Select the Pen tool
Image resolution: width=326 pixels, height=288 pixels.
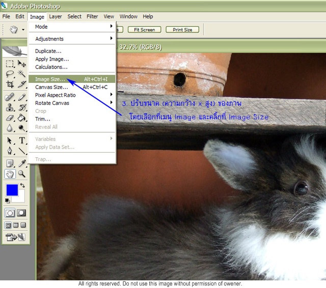[10, 151]
